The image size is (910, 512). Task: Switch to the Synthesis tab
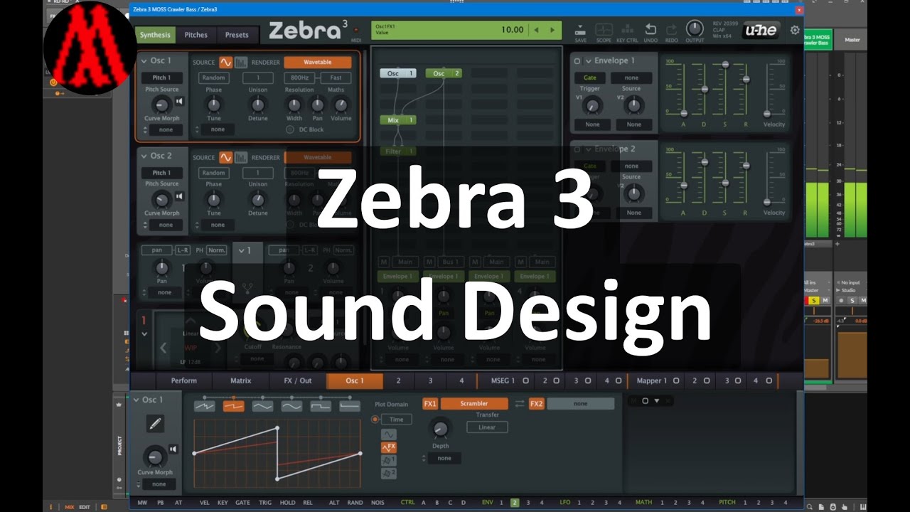point(155,34)
